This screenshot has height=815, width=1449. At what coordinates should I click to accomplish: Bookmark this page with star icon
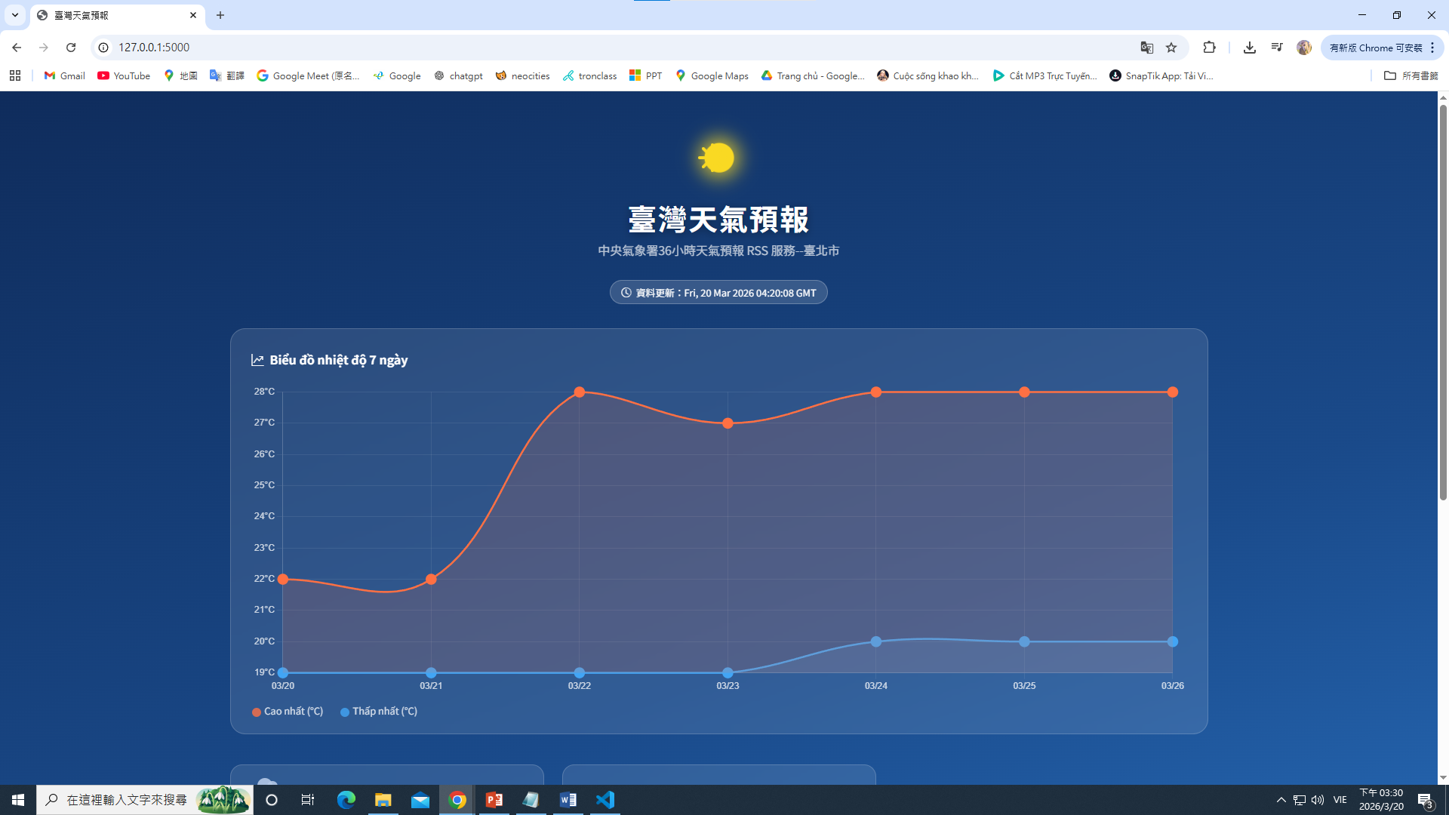tap(1171, 48)
